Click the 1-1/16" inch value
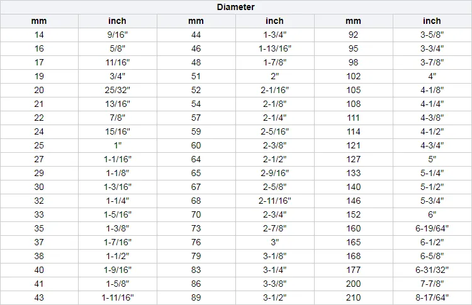472x305 pixels. click(118, 160)
